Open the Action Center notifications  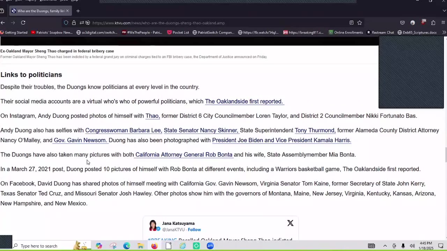tap(441, 246)
